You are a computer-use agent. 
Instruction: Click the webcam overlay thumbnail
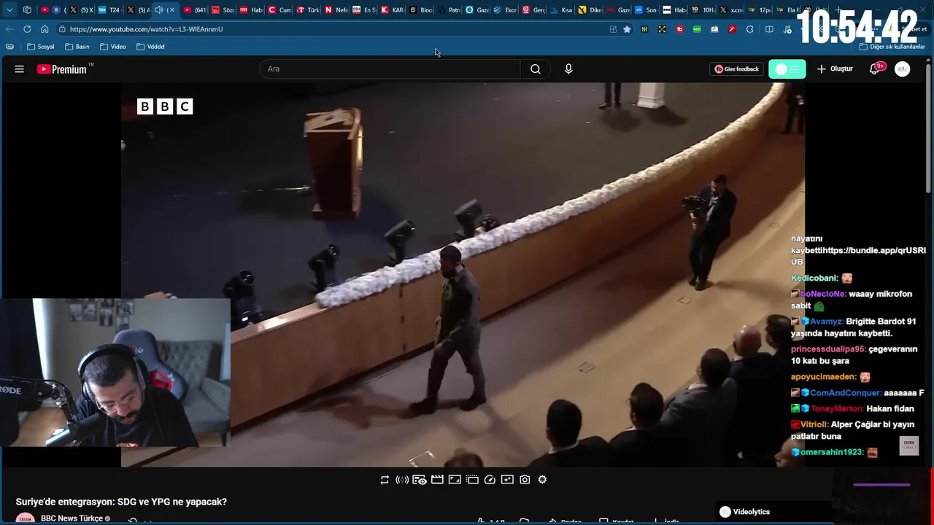115,372
